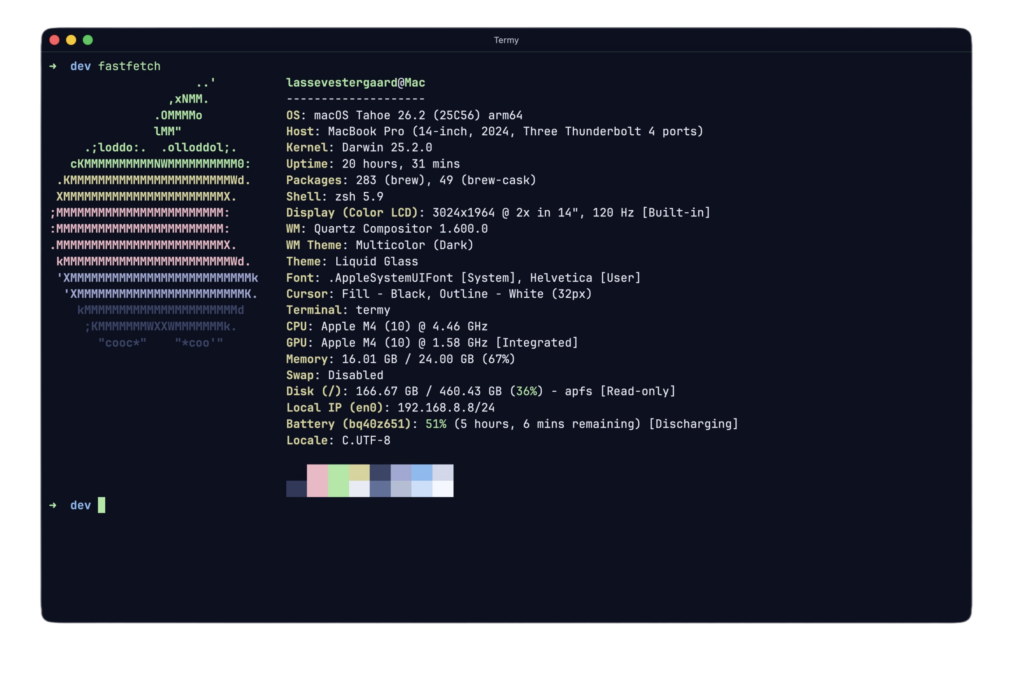This screenshot has height=677, width=1013.
Task: Click the Battery 51% value
Action: point(436,424)
